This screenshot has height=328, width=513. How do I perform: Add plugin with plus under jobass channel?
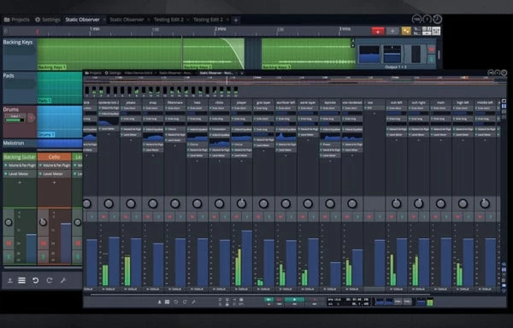click(x=131, y=140)
